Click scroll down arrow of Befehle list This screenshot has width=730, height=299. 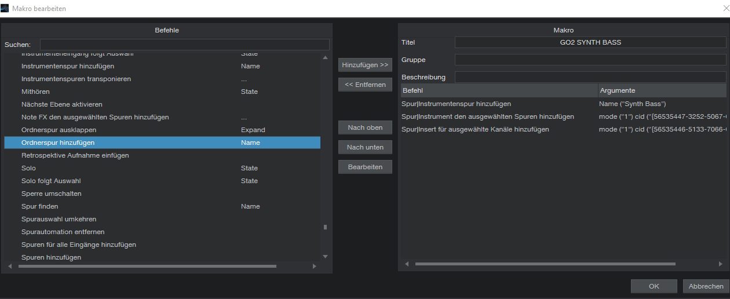click(325, 256)
